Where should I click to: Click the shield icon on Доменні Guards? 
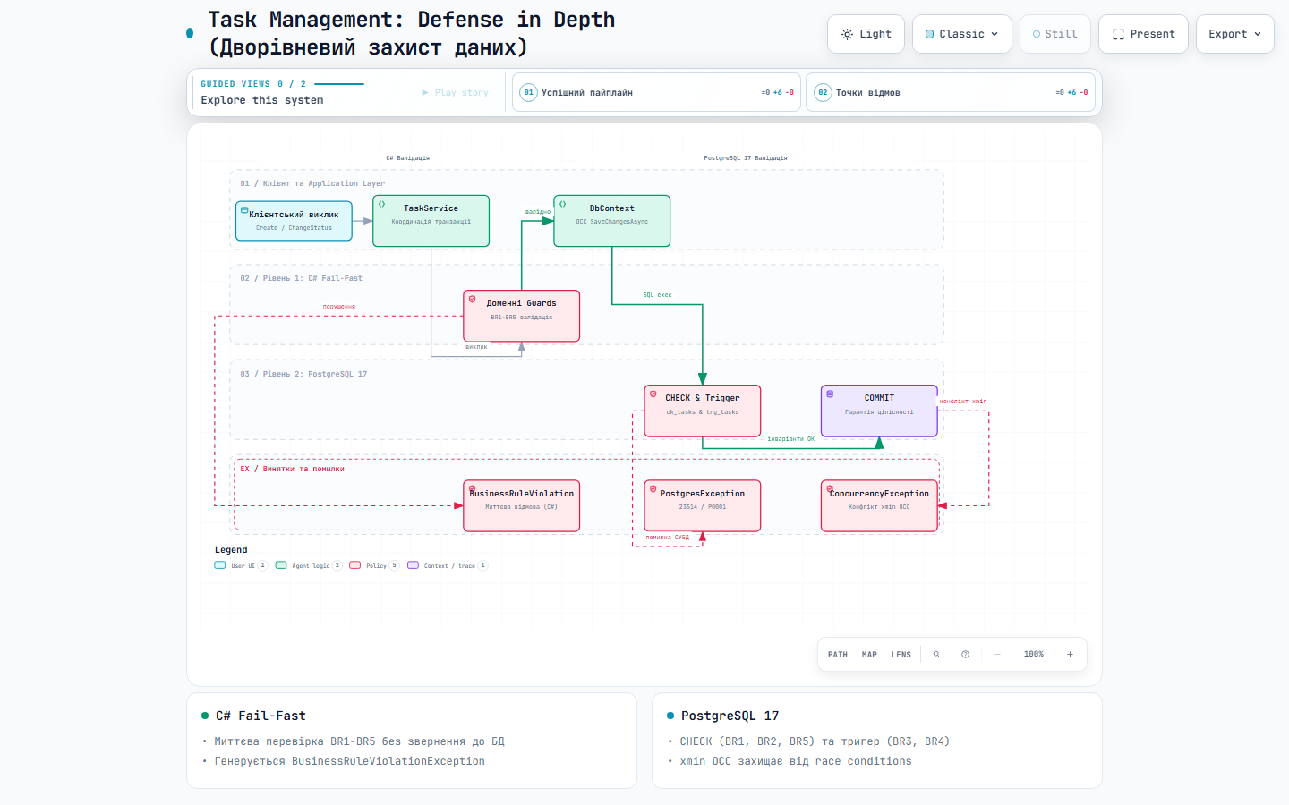(472, 299)
